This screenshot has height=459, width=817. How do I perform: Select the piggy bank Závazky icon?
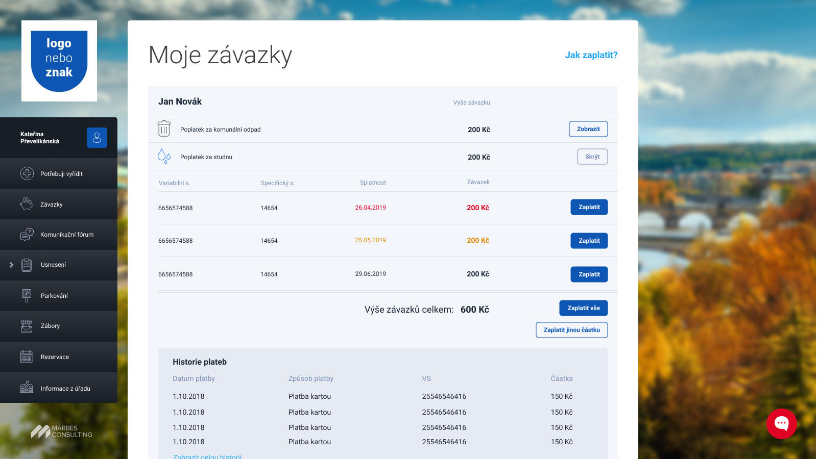(27, 204)
